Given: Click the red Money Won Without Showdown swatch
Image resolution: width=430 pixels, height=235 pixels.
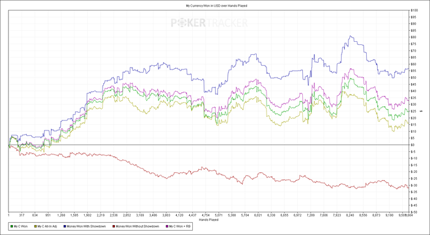Looking at the screenshot, I should coord(114,226).
